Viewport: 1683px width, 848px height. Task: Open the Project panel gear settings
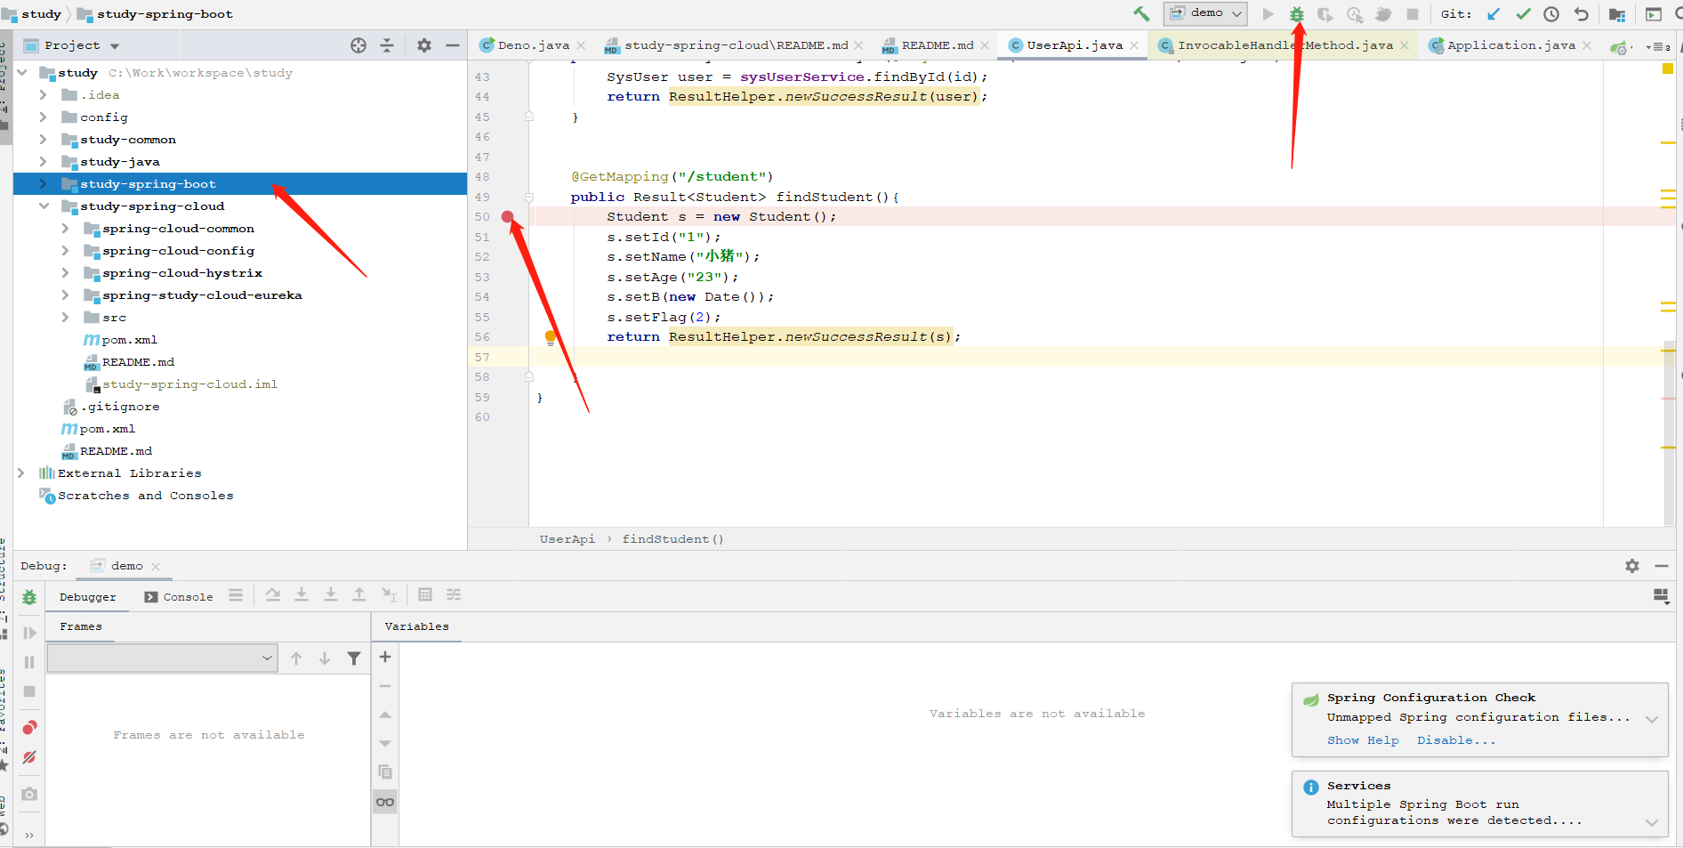pyautogui.click(x=424, y=45)
